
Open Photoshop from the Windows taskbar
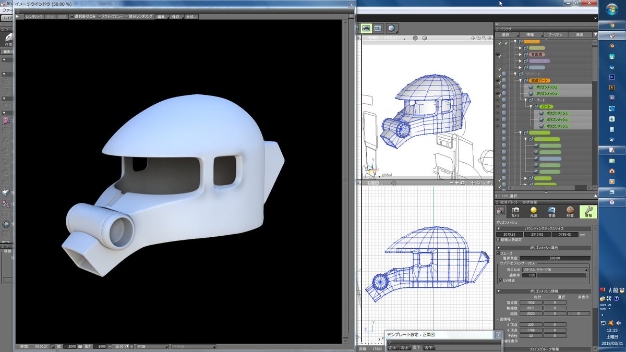(x=612, y=77)
